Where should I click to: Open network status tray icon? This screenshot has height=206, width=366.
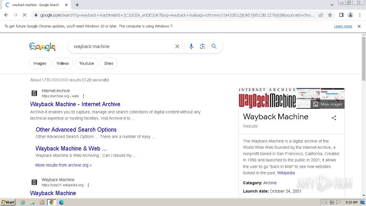click(332, 202)
